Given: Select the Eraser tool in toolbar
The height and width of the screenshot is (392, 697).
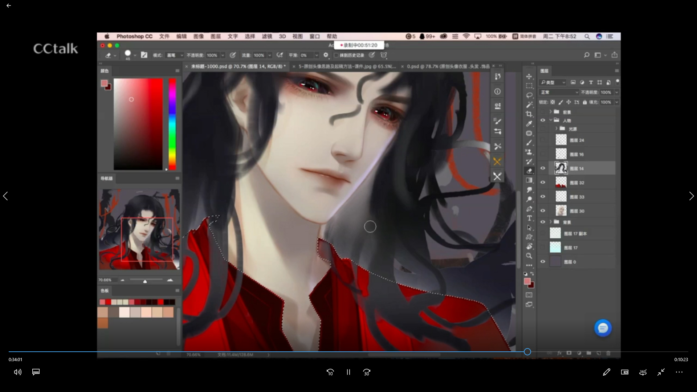Looking at the screenshot, I should pos(529,171).
